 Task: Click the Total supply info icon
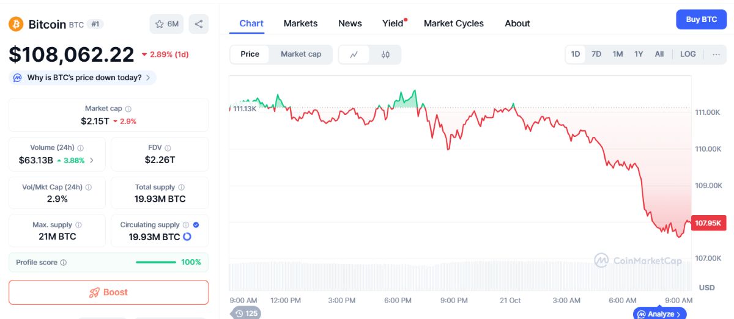coord(181,187)
